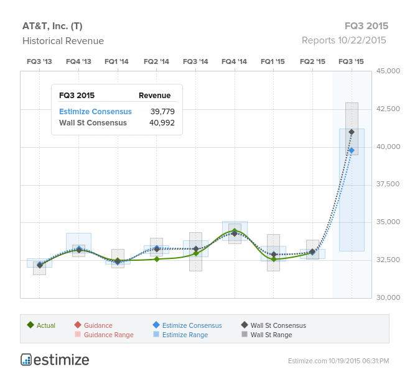Toggle the Guidance Range legend square
Viewport: 420px width, 385px height.
point(78,334)
